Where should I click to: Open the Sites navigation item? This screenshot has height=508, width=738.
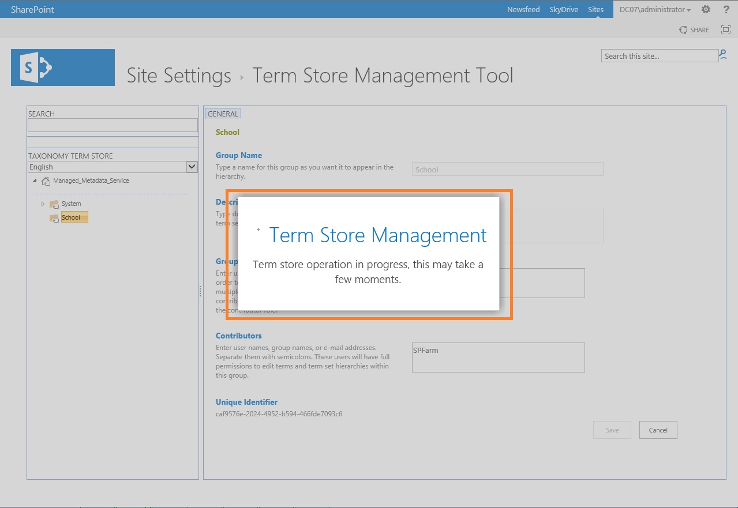tap(595, 9)
